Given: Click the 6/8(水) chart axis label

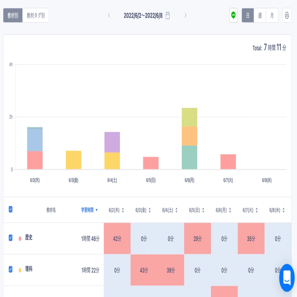Looking at the screenshot, I should [x=267, y=180].
